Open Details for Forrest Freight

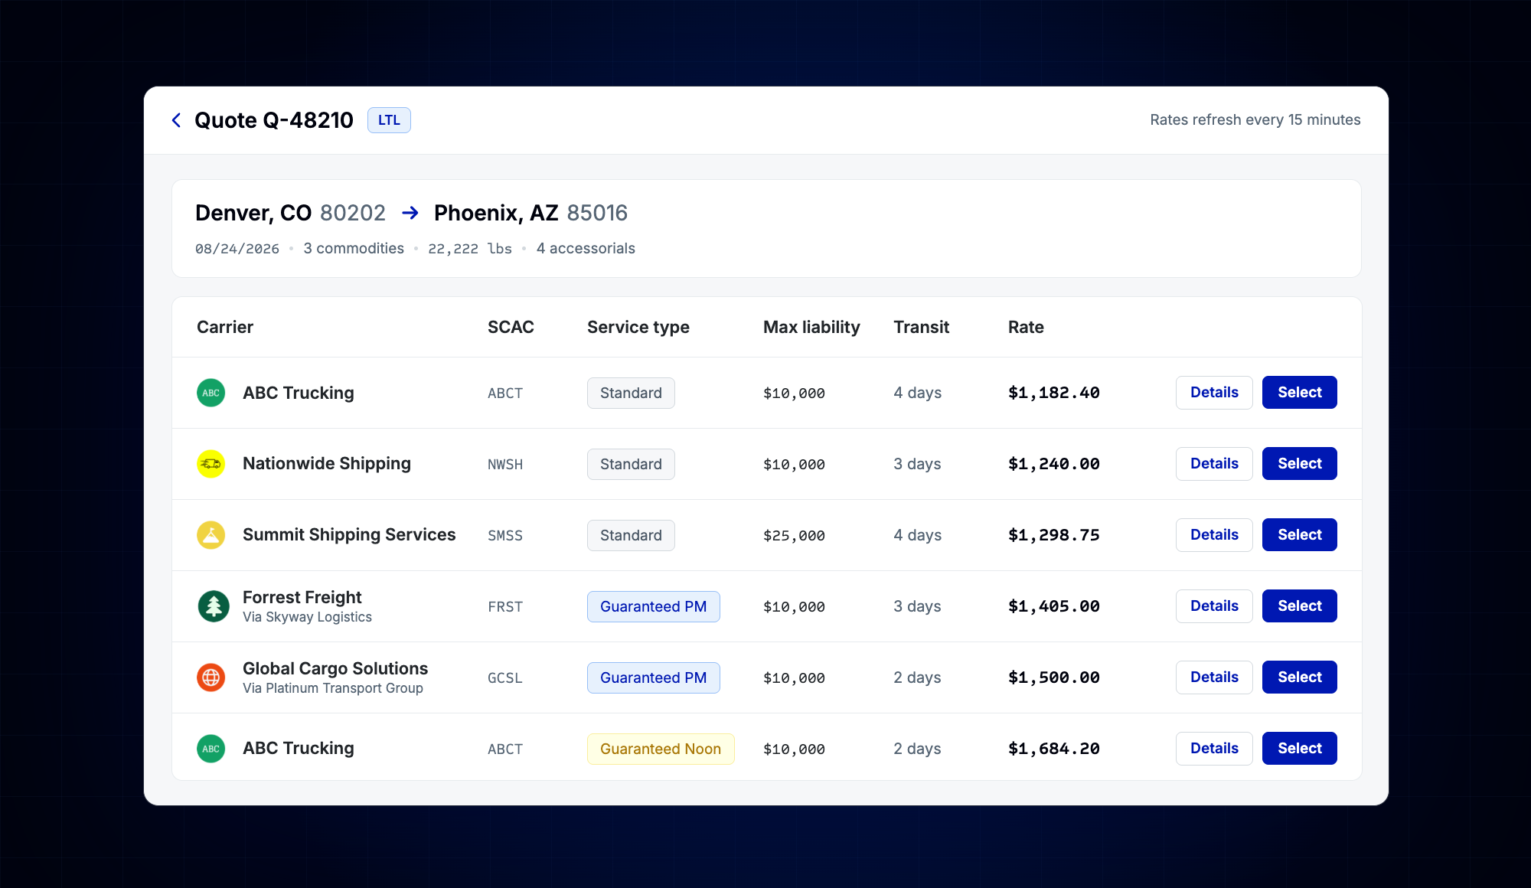click(x=1214, y=606)
